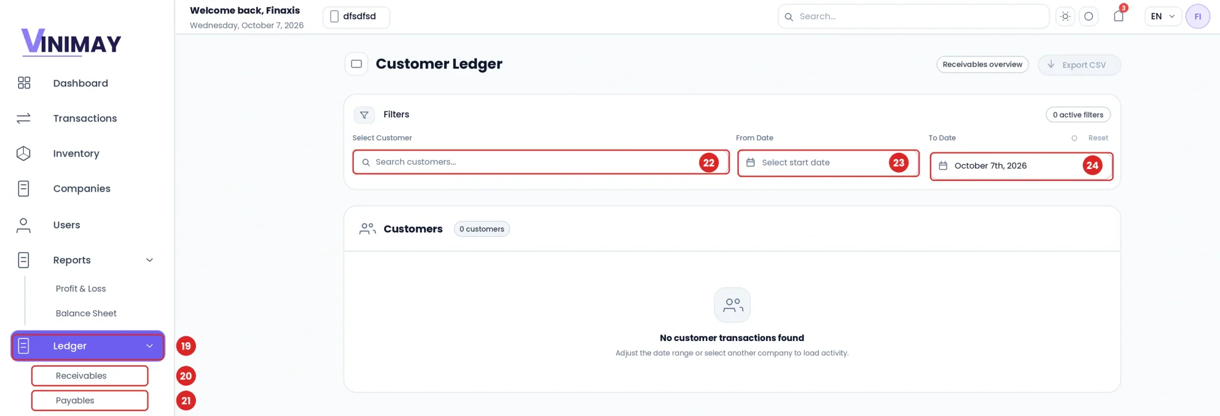Click the 'Select Customer' label
This screenshot has height=416, width=1220.
[x=382, y=138]
